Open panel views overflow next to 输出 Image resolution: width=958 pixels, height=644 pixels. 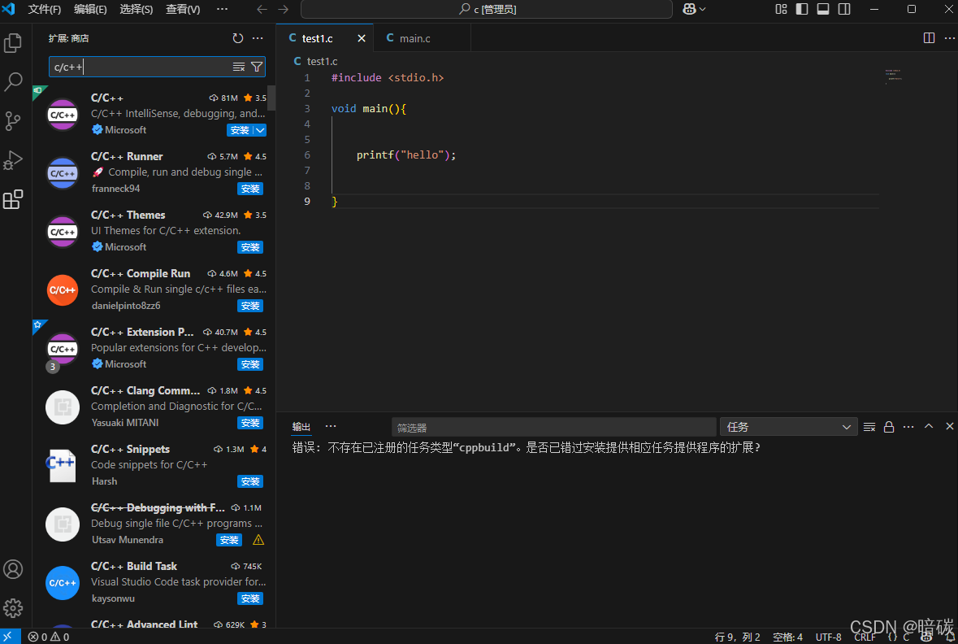331,426
